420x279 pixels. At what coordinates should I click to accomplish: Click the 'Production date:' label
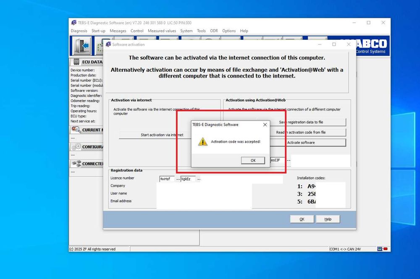[x=83, y=75]
